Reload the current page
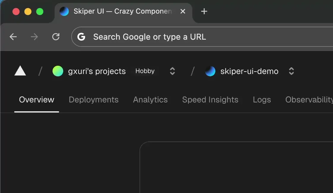The height and width of the screenshot is (193, 333). [56, 37]
